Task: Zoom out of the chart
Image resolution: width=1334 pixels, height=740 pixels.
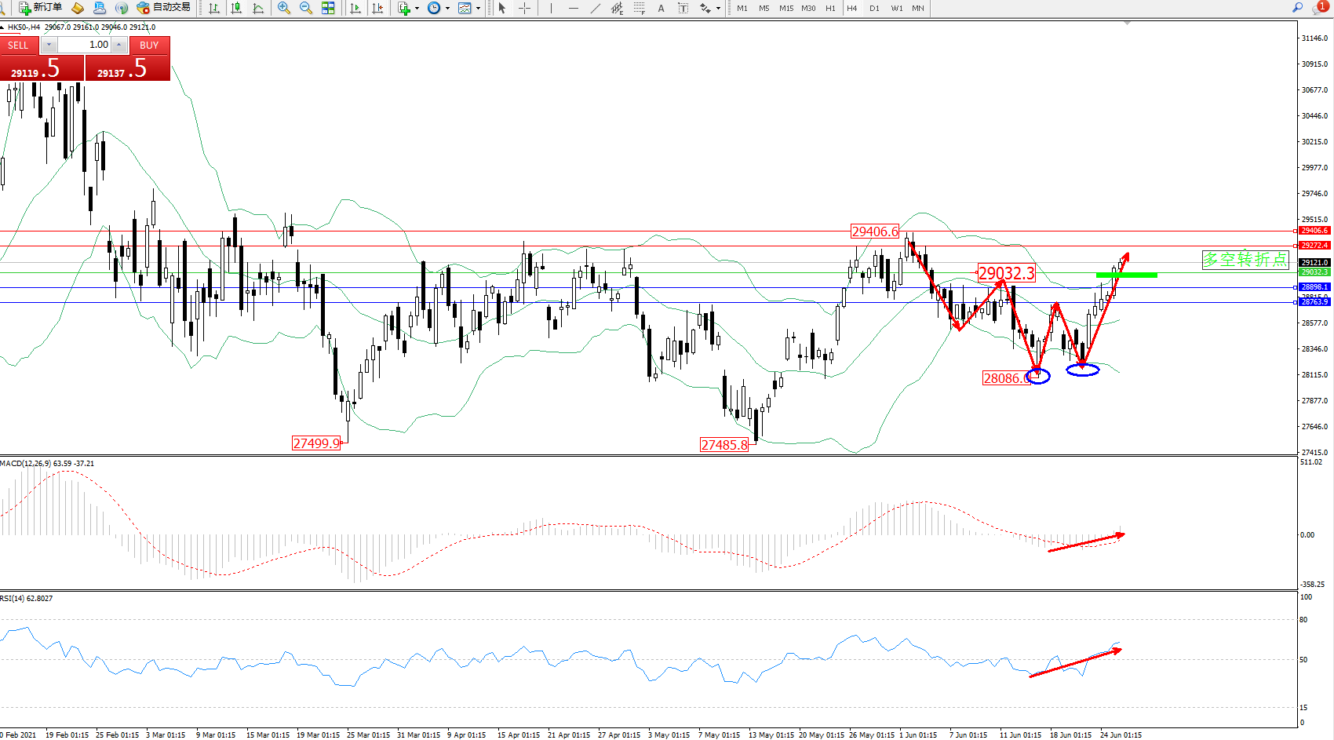Action: click(x=306, y=8)
